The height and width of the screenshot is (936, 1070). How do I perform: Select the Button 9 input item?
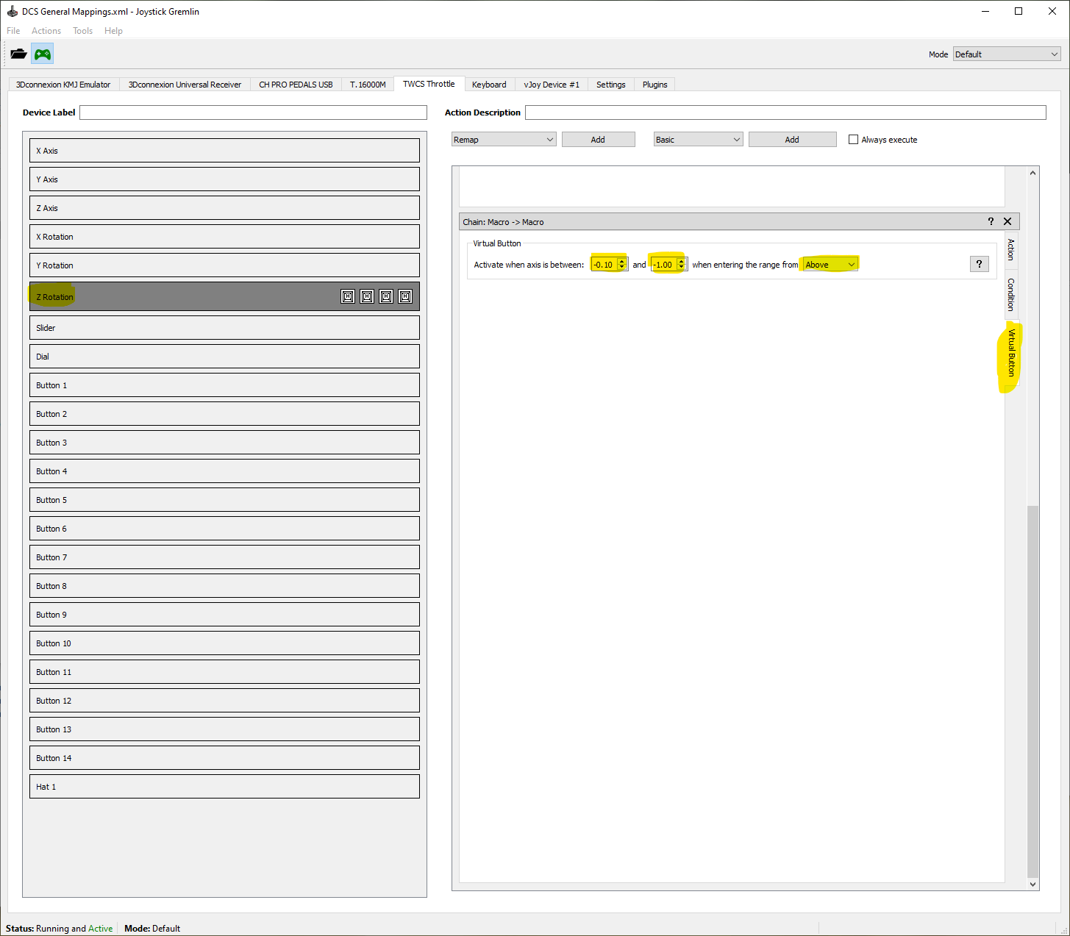pyautogui.click(x=224, y=615)
